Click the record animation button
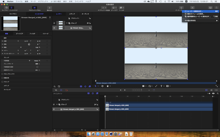Image resolution: width=220 pixels, height=137 pixels. click(67, 90)
